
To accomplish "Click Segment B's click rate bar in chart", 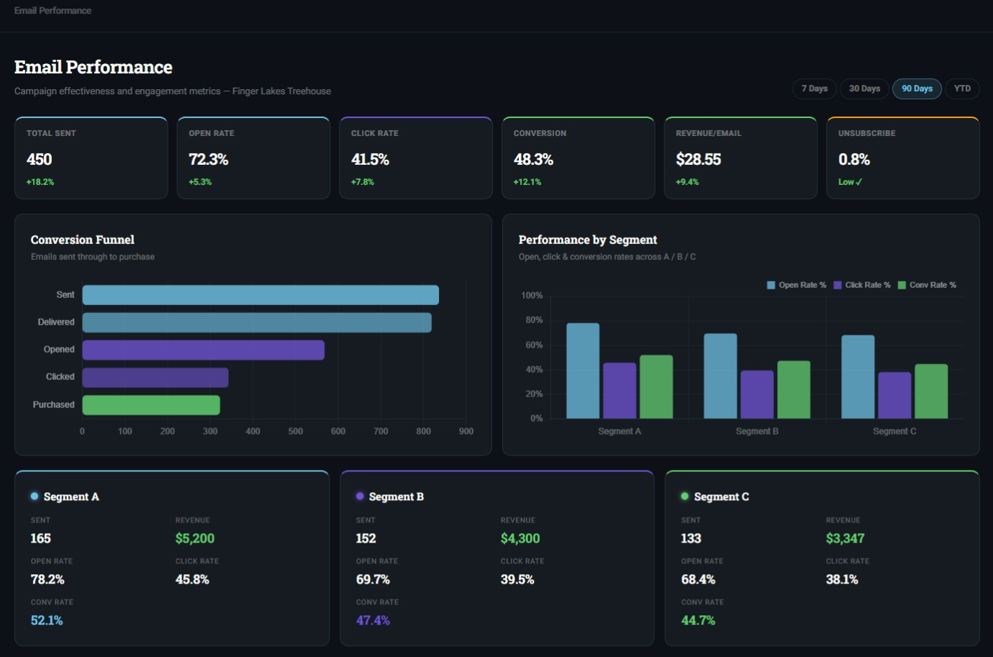I will pyautogui.click(x=757, y=394).
